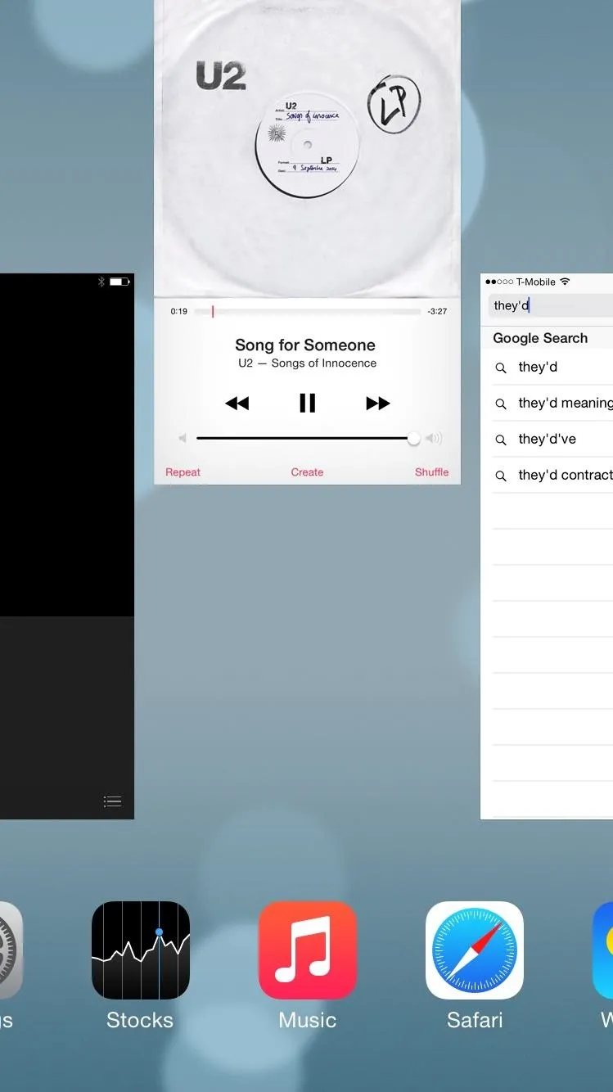Switch to the black app preview card
The image size is (613, 1092).
(67, 546)
